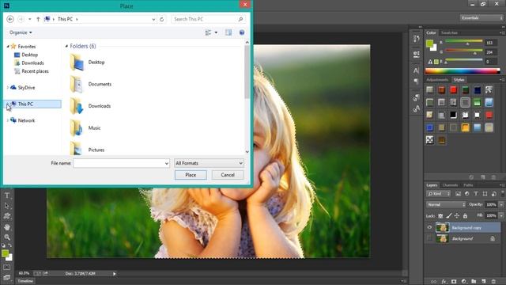This screenshot has height=285, width=506.
Task: Toggle adjustment layer filter
Action: click(467, 194)
